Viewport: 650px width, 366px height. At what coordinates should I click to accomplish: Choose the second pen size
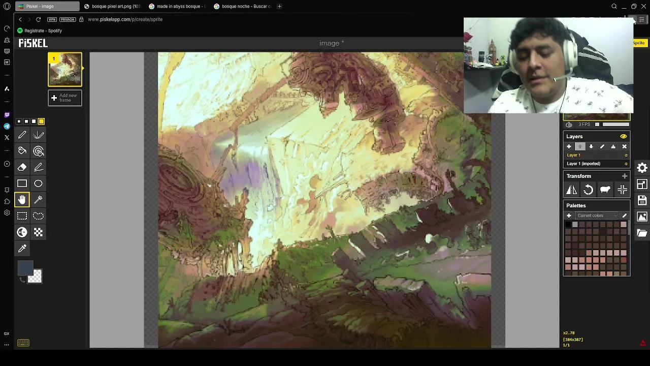coord(26,121)
